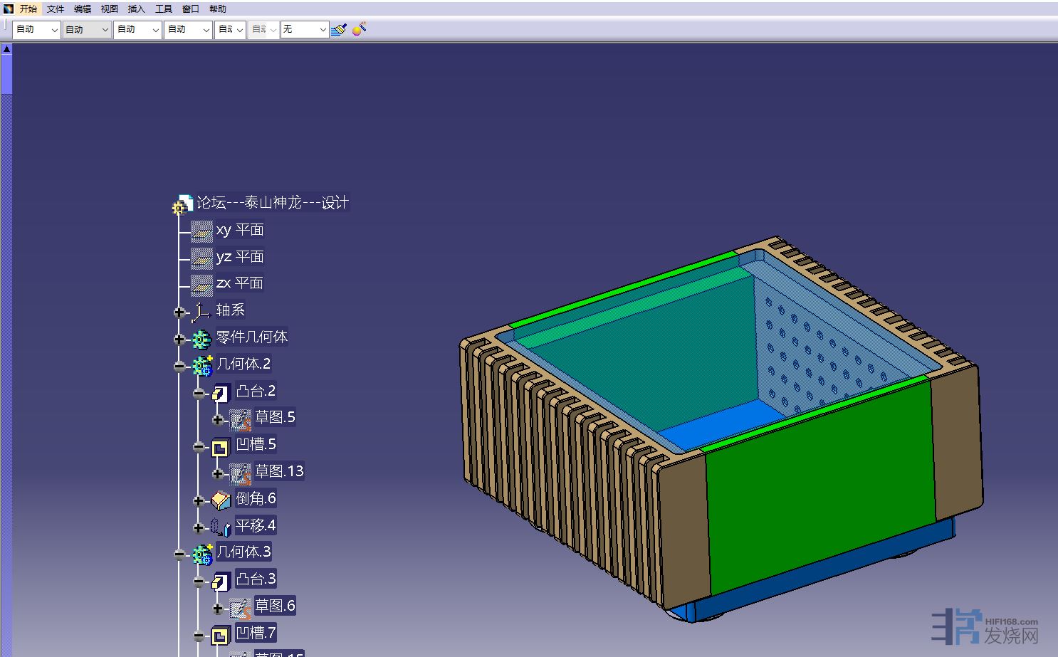Click the 倒角.6 chamfer feature icon
1058x657 pixels.
point(221,500)
